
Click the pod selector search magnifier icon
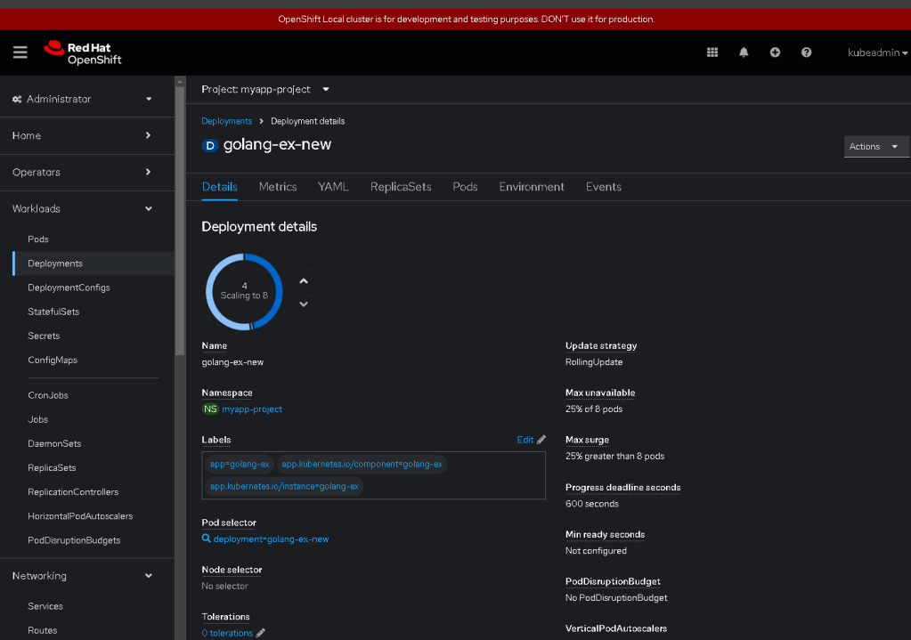(207, 539)
